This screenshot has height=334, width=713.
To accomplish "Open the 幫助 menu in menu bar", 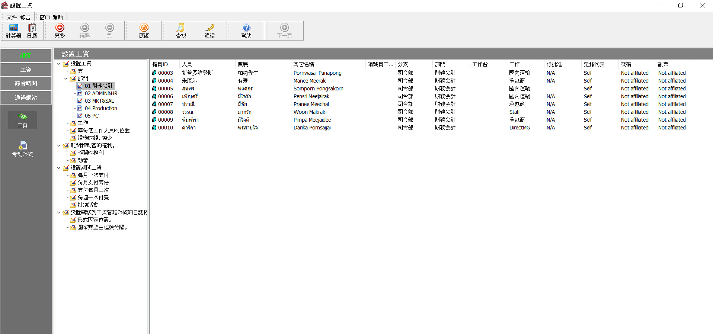I will point(58,17).
